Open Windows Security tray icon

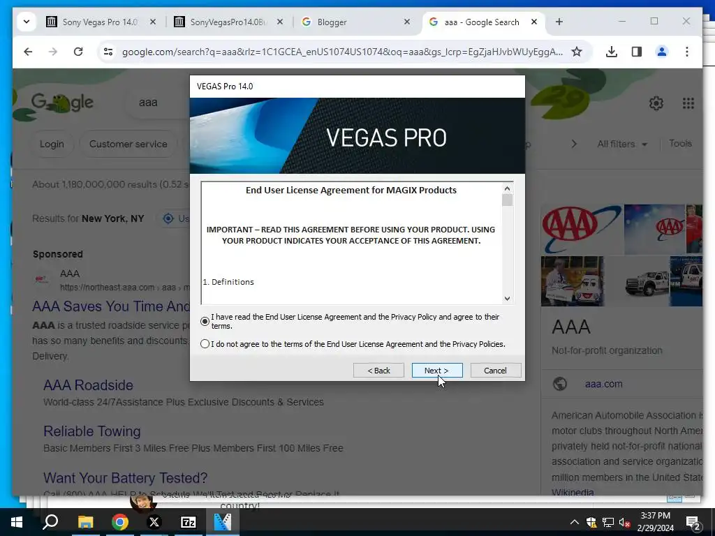(x=591, y=522)
